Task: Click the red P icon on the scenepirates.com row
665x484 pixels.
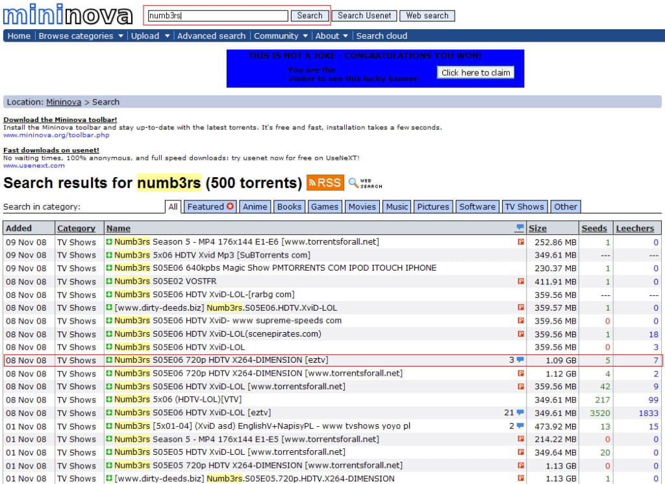Action: click(x=521, y=333)
